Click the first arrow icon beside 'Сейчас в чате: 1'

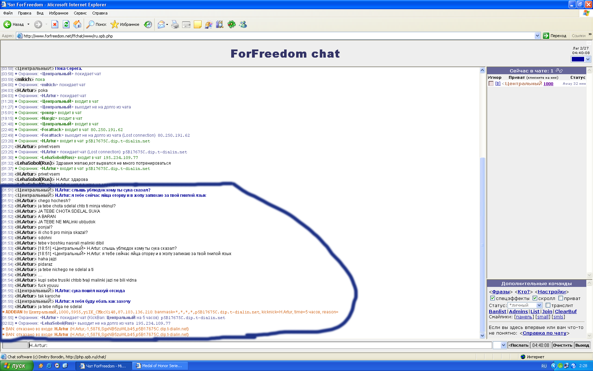point(557,71)
